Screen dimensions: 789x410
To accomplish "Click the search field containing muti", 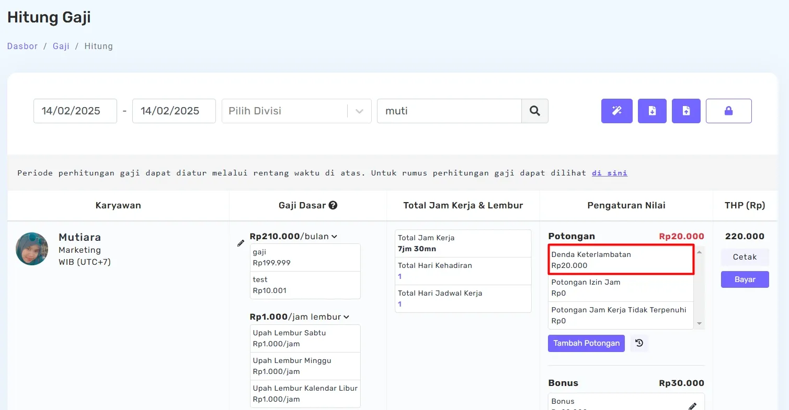I will (x=449, y=111).
